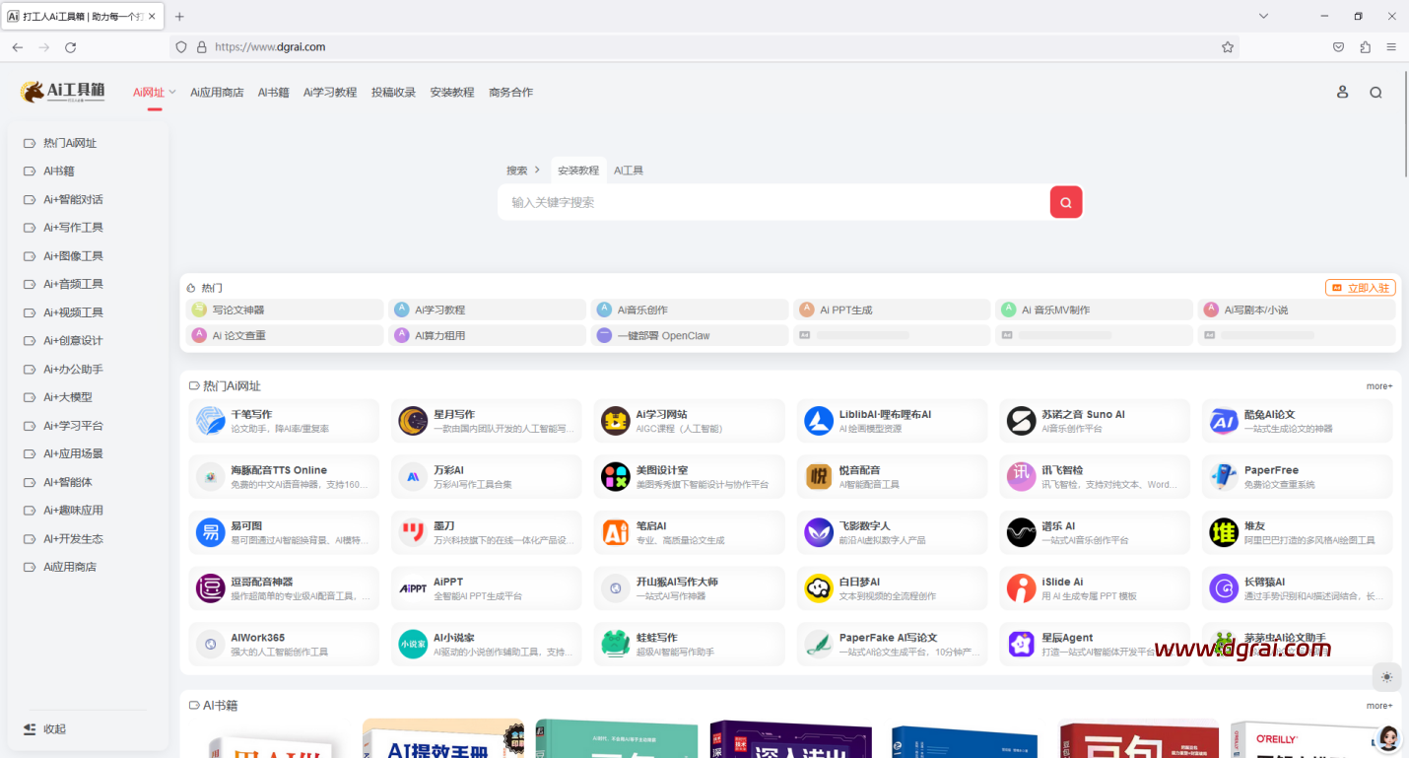
Task: Open the 写论文神器 hot link
Action: click(x=285, y=310)
